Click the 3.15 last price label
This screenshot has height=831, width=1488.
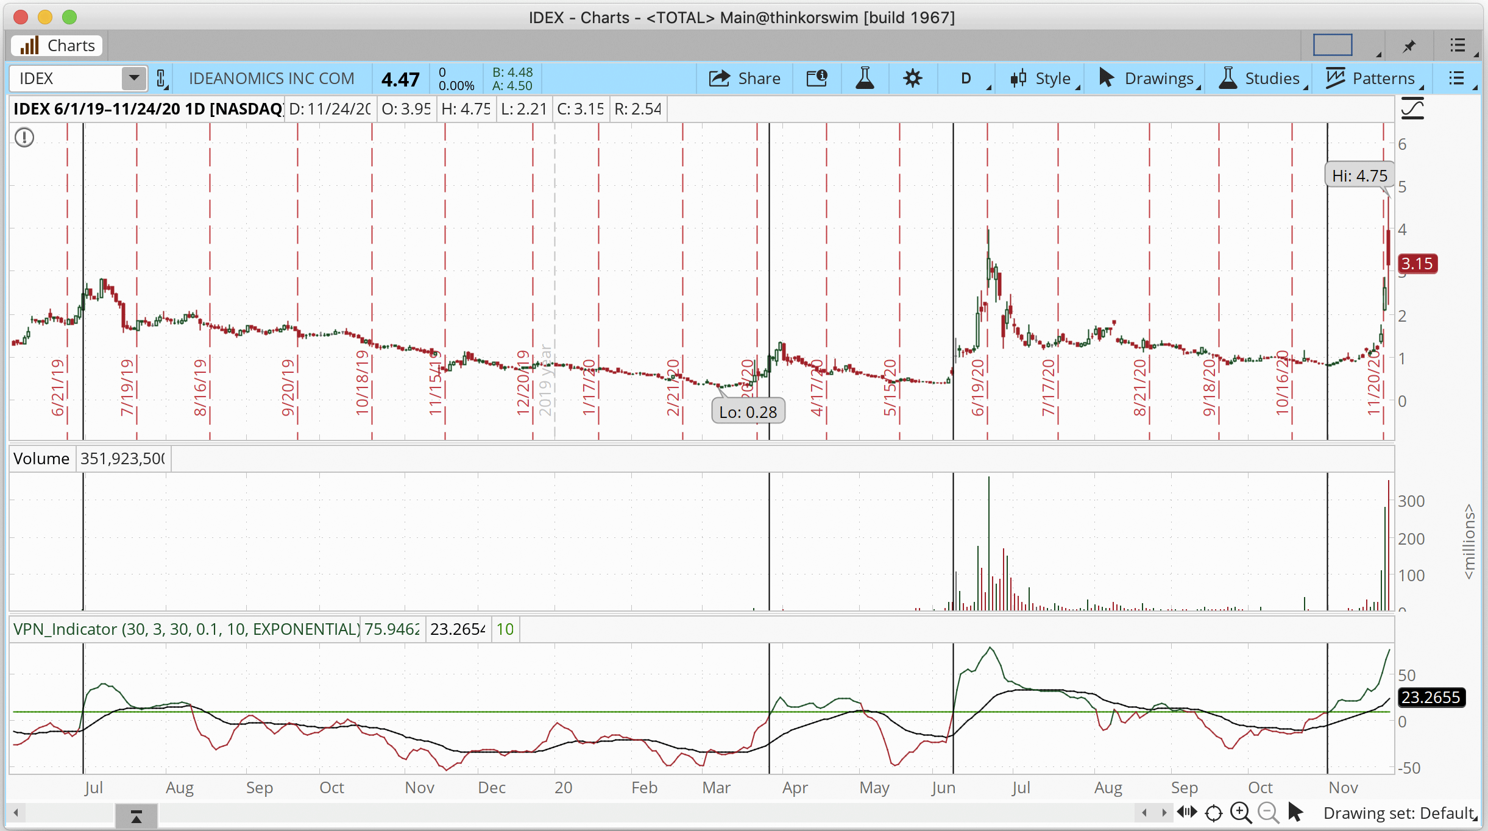click(1417, 264)
